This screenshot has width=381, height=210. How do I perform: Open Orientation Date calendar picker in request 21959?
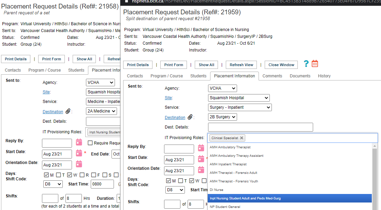point(201,169)
